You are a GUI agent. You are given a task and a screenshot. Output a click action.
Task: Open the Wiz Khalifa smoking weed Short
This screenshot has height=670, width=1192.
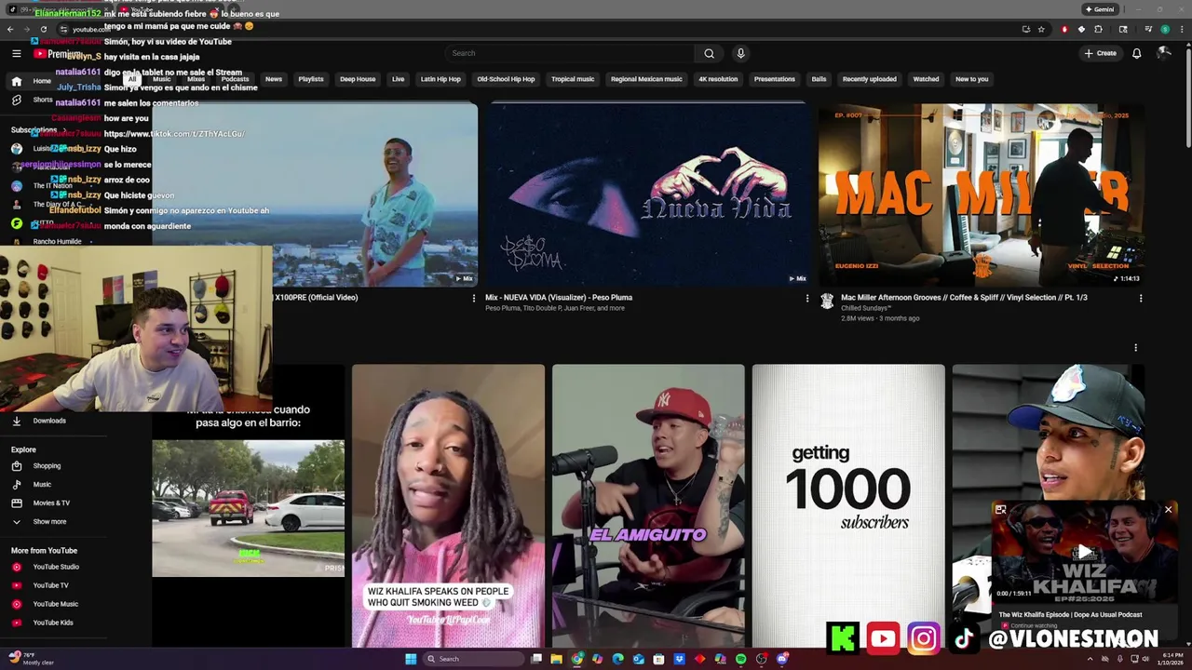click(448, 505)
